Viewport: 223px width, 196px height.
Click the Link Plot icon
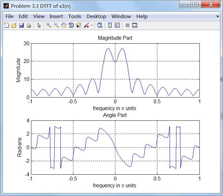coord(100,25)
